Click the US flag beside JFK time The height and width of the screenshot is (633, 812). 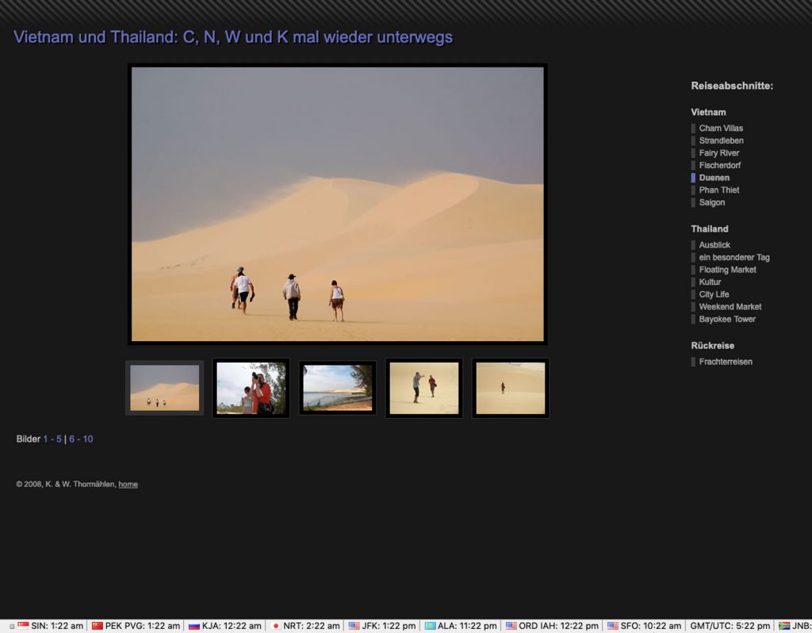point(354,626)
